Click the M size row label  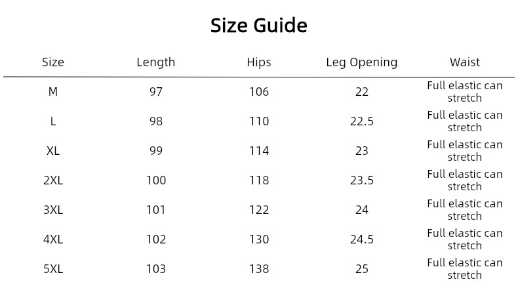point(53,92)
